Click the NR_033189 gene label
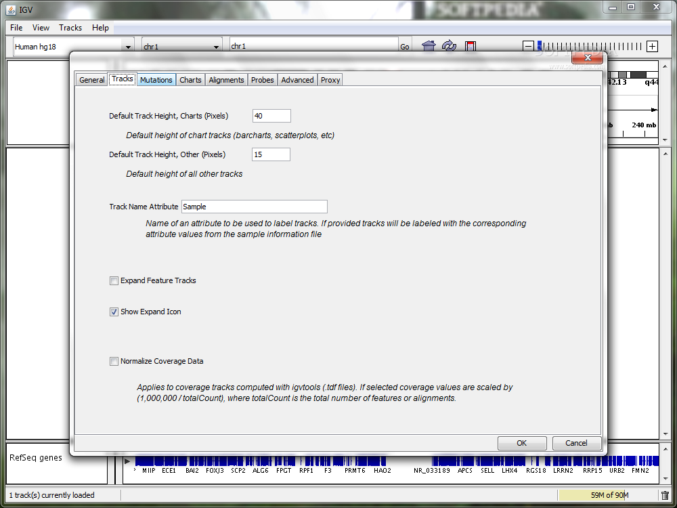 (432, 471)
